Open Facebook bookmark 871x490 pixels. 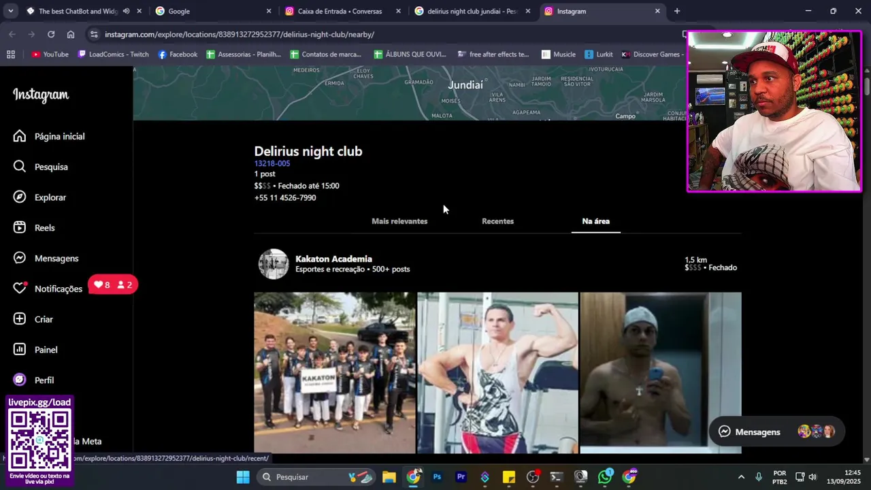coord(178,54)
